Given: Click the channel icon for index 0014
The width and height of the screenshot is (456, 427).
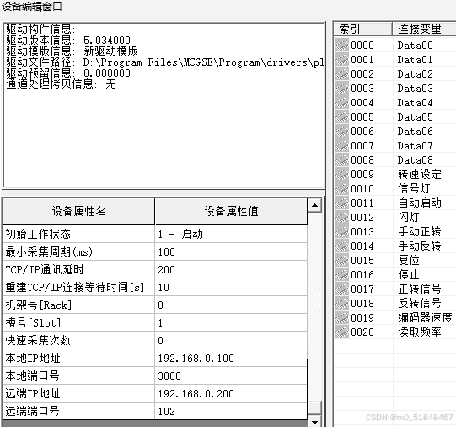Looking at the screenshot, I should click(341, 246).
